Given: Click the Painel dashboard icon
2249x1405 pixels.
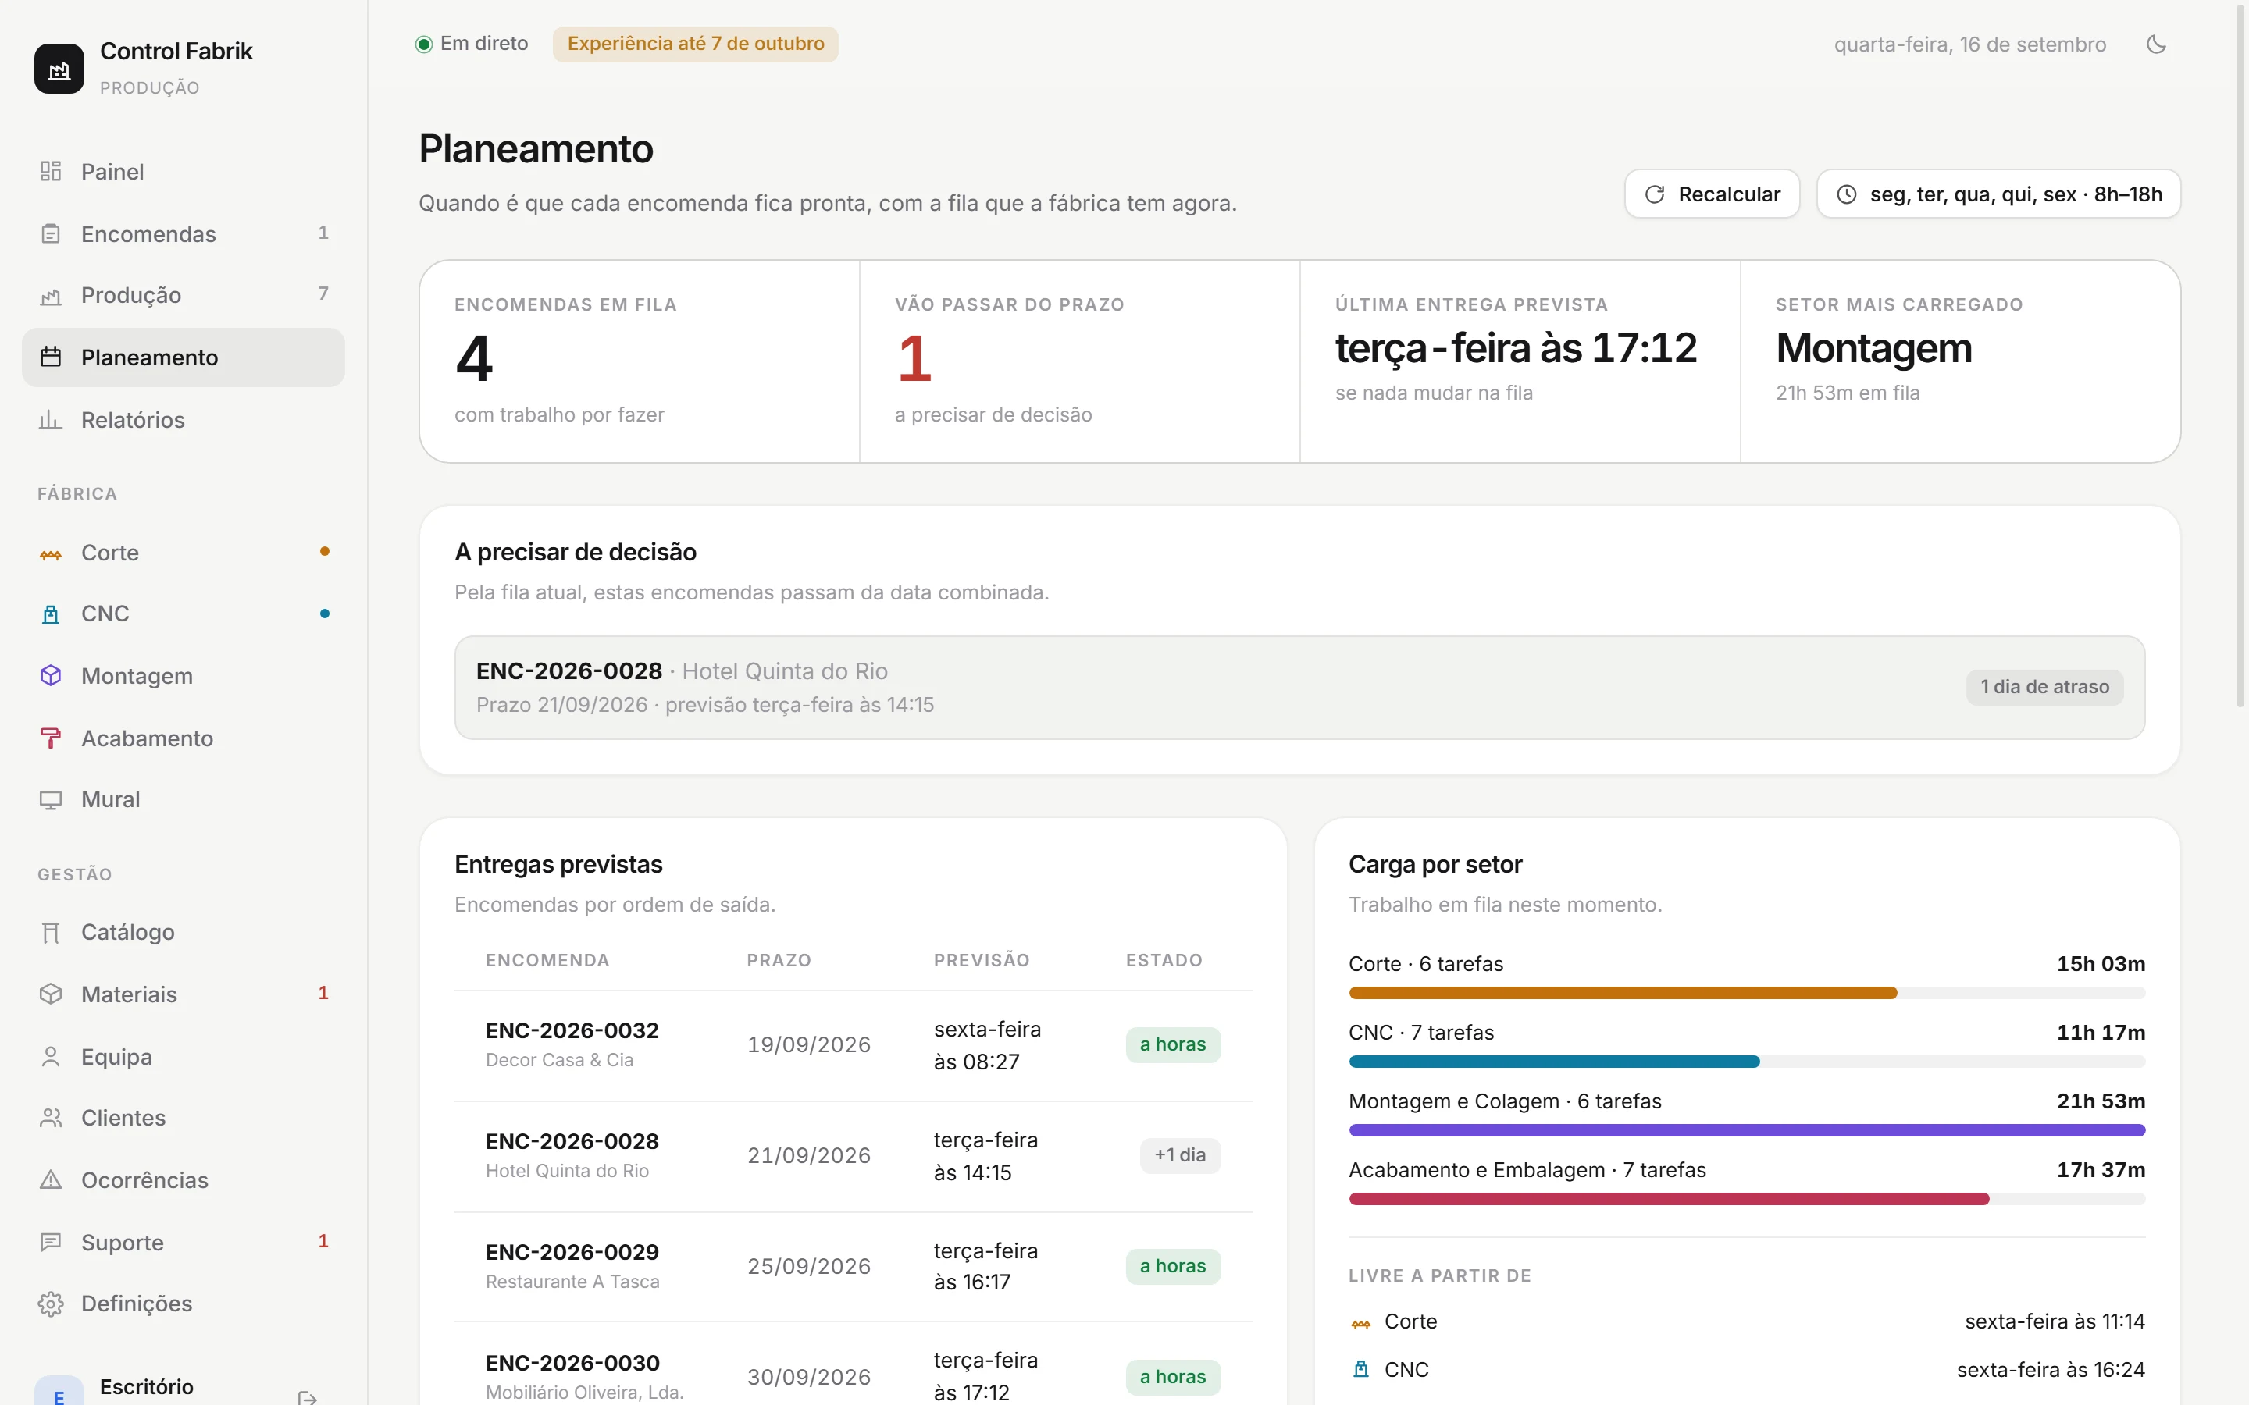Looking at the screenshot, I should coord(50,171).
